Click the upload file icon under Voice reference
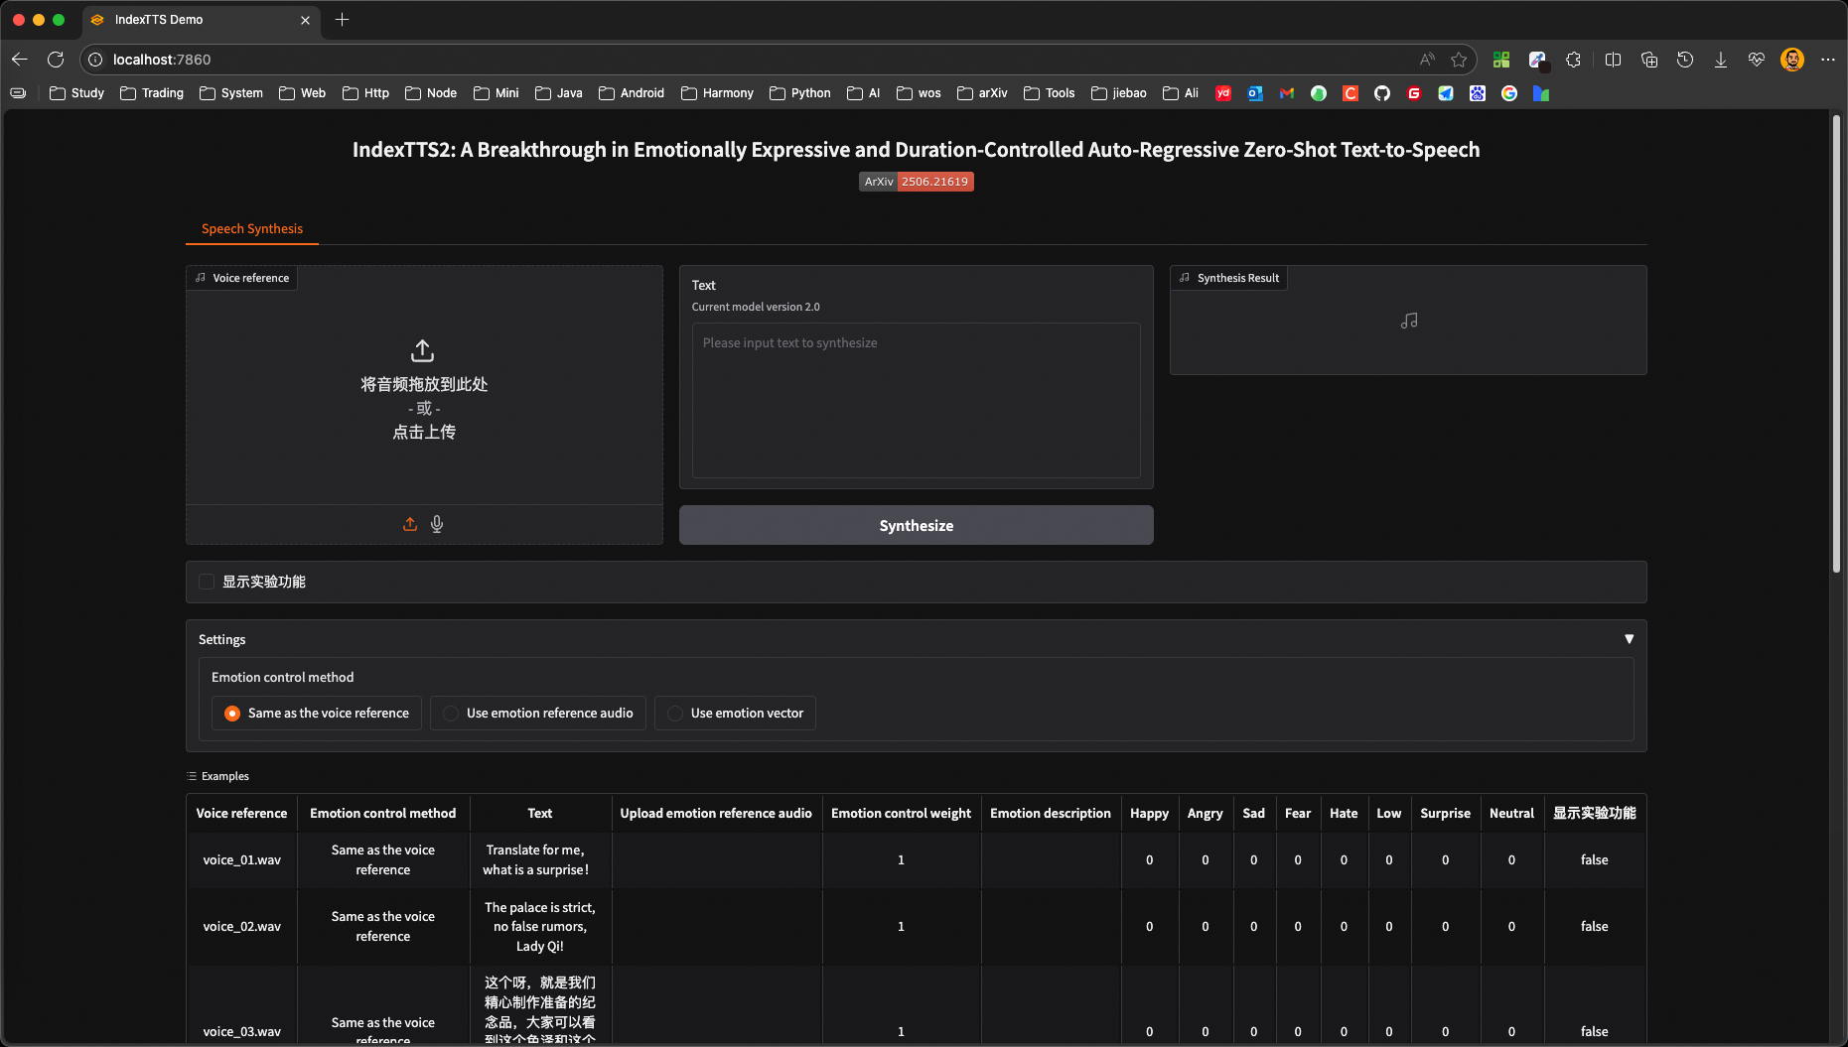Image resolution: width=1848 pixels, height=1047 pixels. pos(410,524)
